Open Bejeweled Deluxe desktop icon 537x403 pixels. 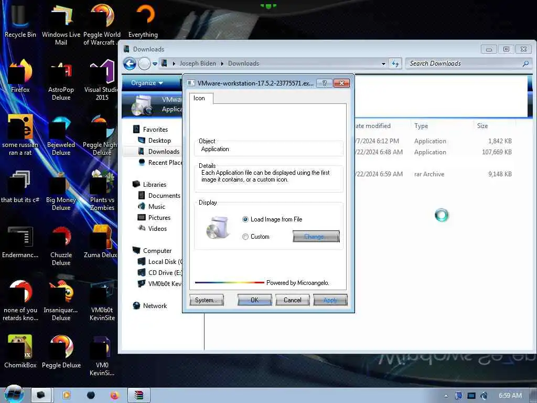[x=61, y=135]
